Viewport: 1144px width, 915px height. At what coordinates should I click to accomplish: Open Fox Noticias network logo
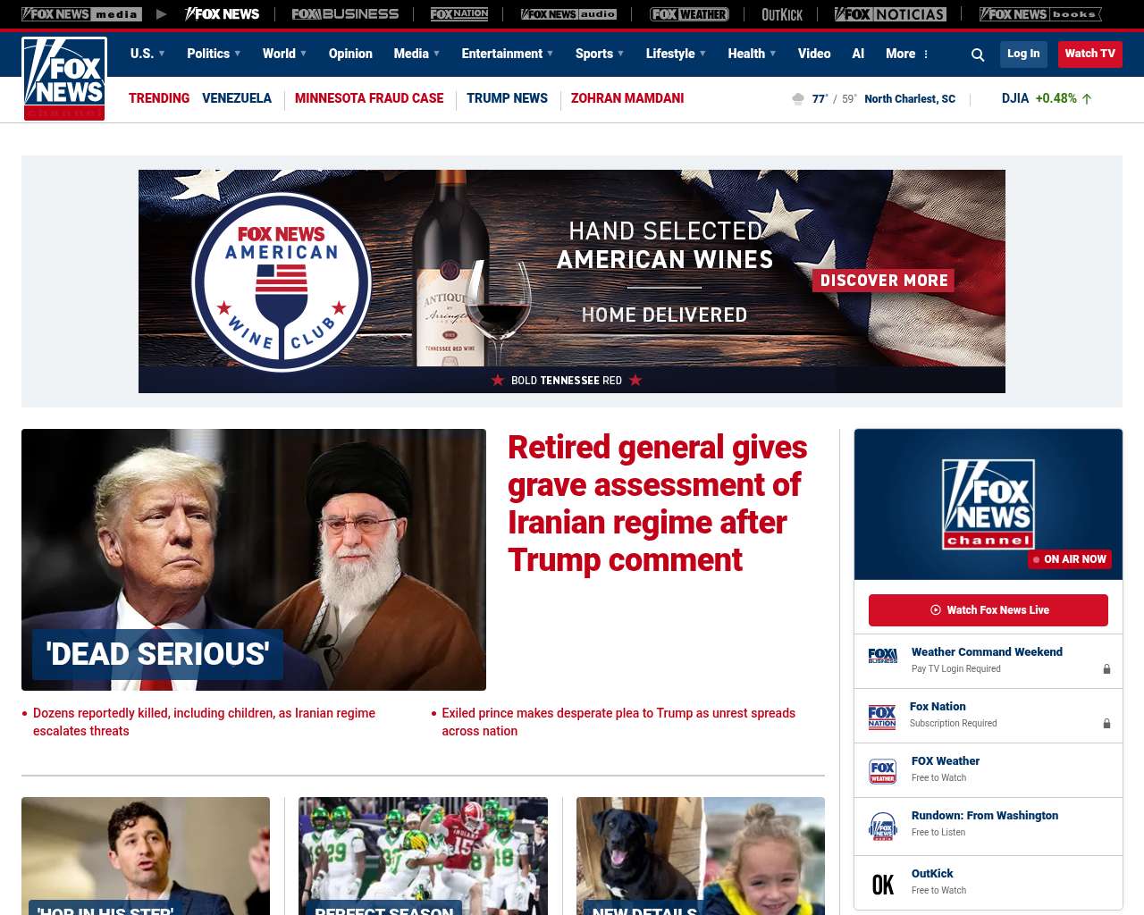click(x=890, y=14)
